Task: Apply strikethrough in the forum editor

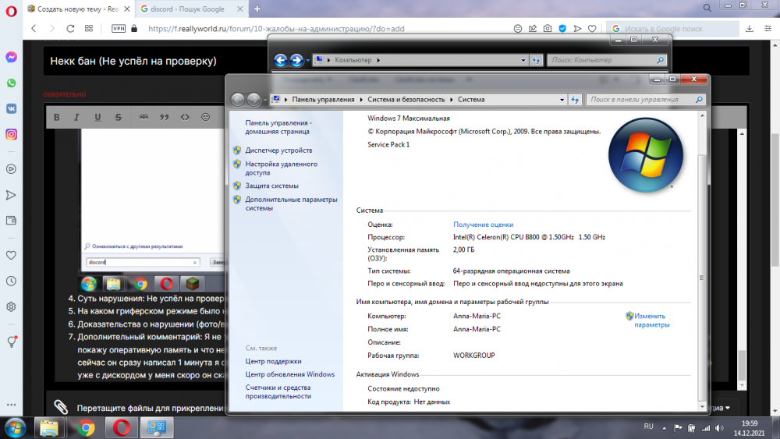Action: coord(118,117)
